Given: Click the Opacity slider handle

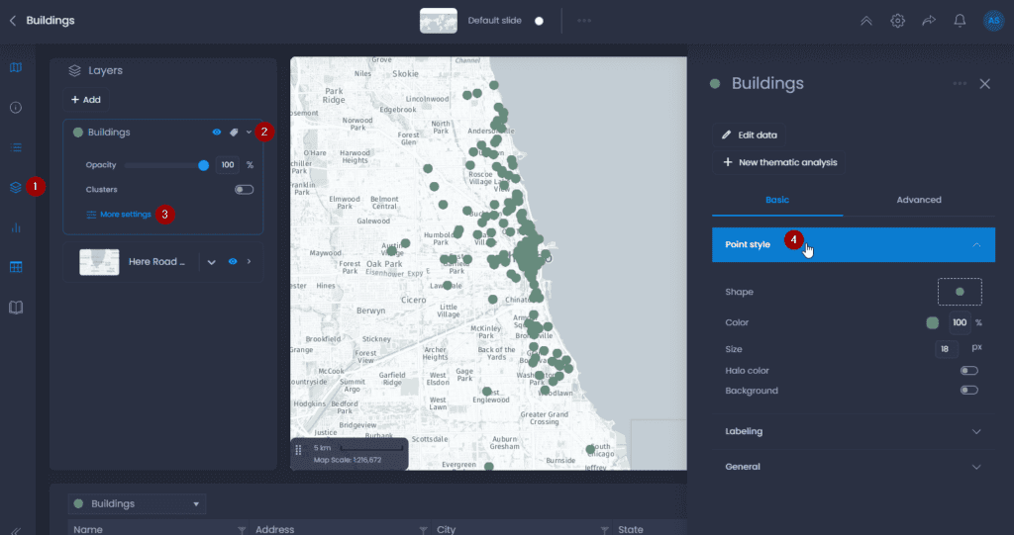Looking at the screenshot, I should pos(204,165).
